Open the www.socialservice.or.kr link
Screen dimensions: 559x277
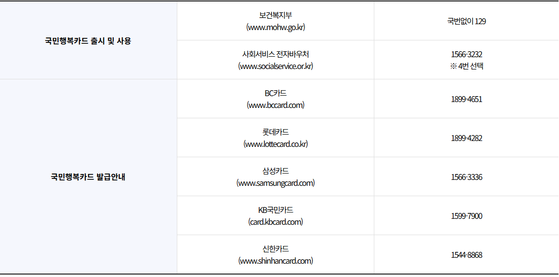click(x=275, y=66)
